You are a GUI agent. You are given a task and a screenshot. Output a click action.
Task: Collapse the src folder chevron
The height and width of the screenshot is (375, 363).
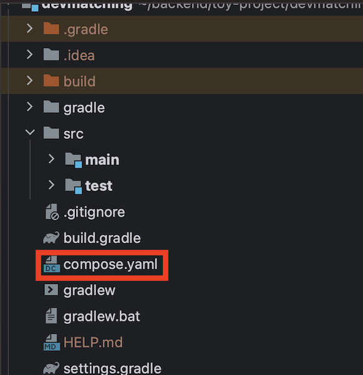(x=30, y=132)
